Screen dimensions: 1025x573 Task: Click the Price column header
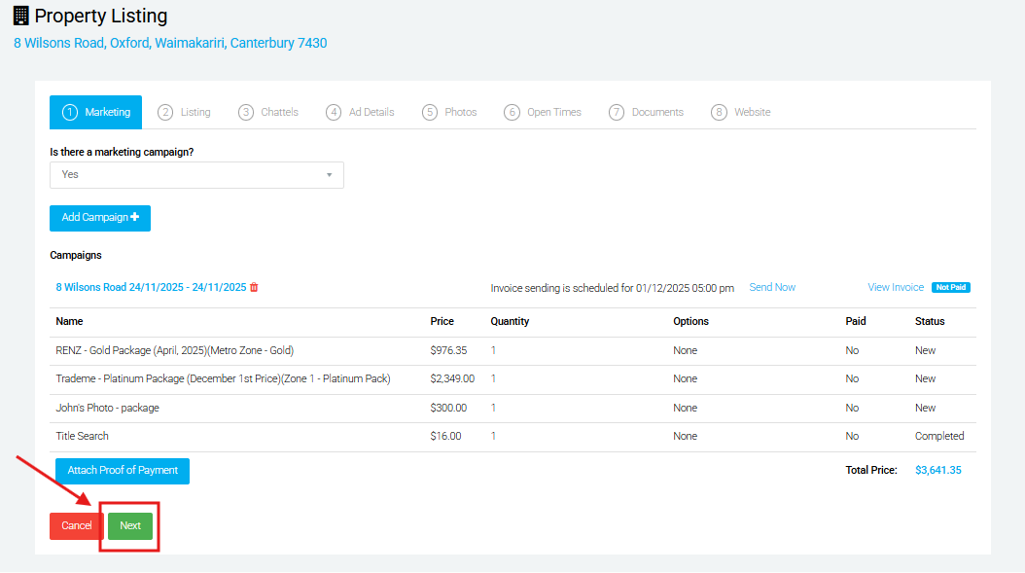[442, 321]
